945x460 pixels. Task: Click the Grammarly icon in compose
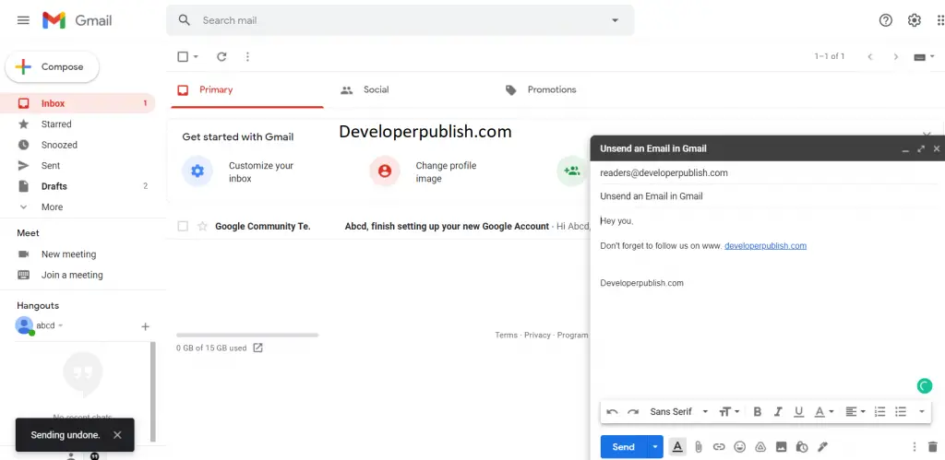click(925, 386)
